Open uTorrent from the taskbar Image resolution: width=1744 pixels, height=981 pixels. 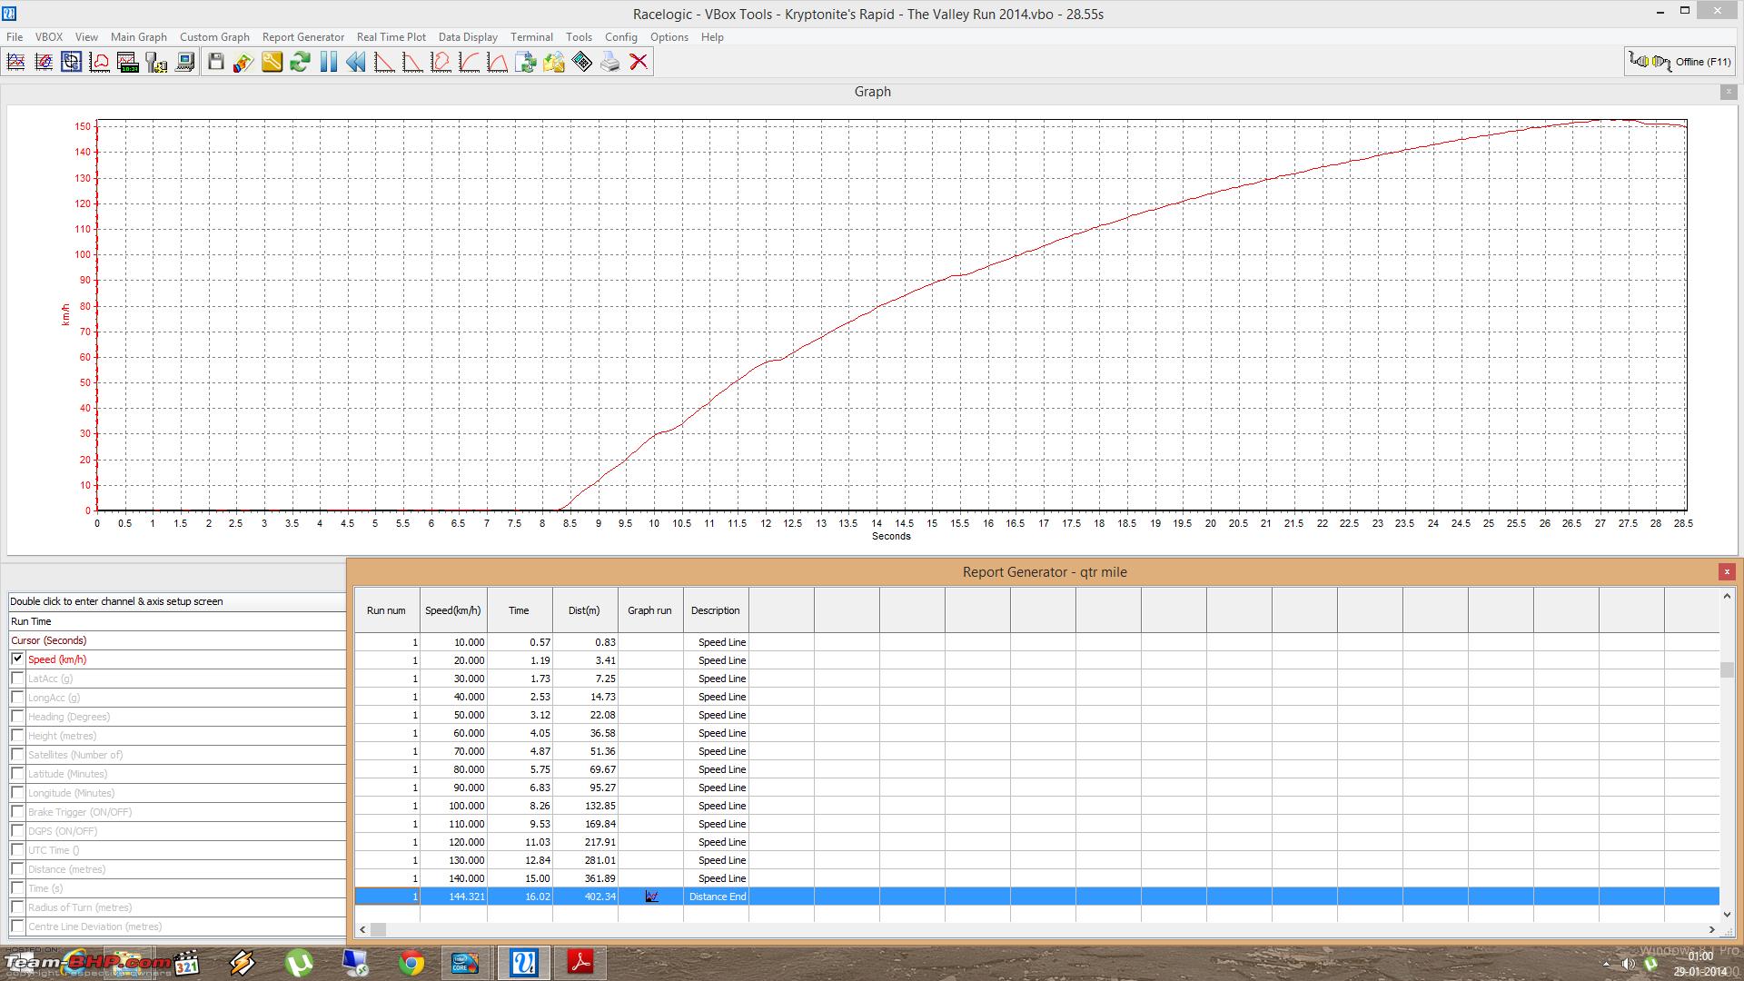coord(299,963)
